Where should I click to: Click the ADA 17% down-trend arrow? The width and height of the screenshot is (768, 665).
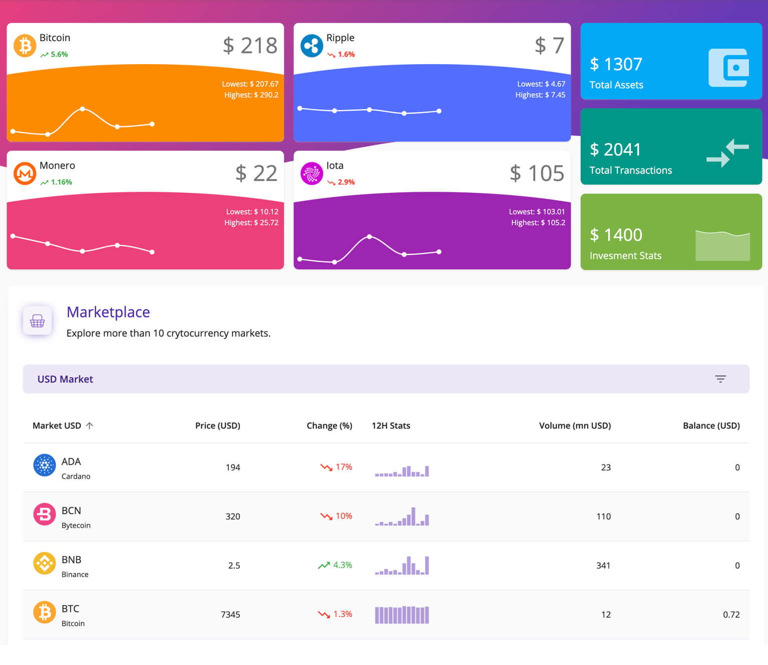click(326, 467)
